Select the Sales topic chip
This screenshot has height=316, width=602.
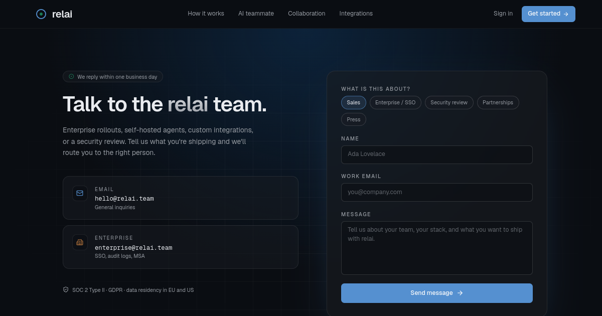click(x=354, y=102)
